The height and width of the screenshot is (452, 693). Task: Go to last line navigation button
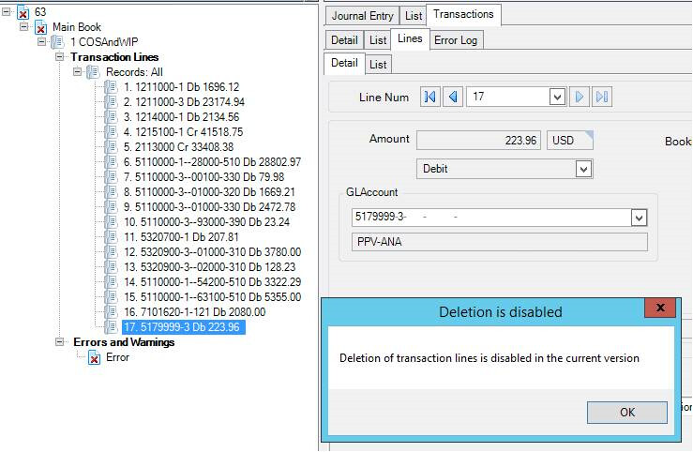click(602, 97)
